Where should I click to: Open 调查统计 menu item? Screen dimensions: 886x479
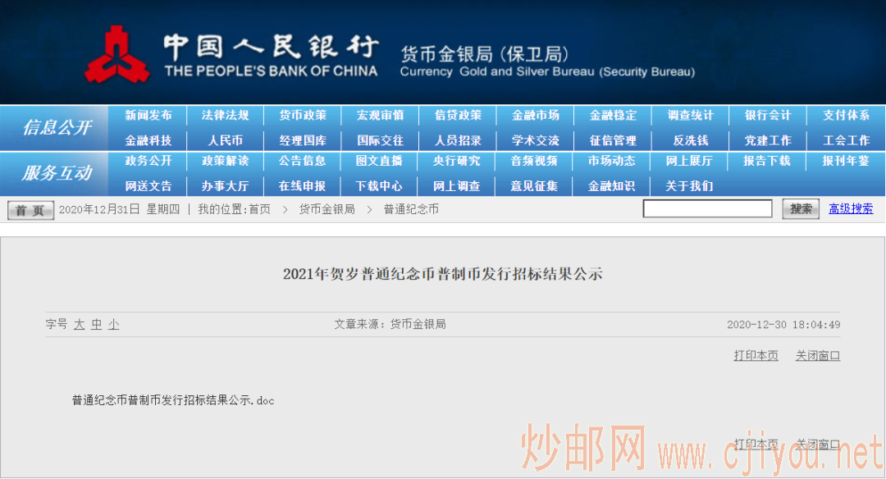coord(691,115)
